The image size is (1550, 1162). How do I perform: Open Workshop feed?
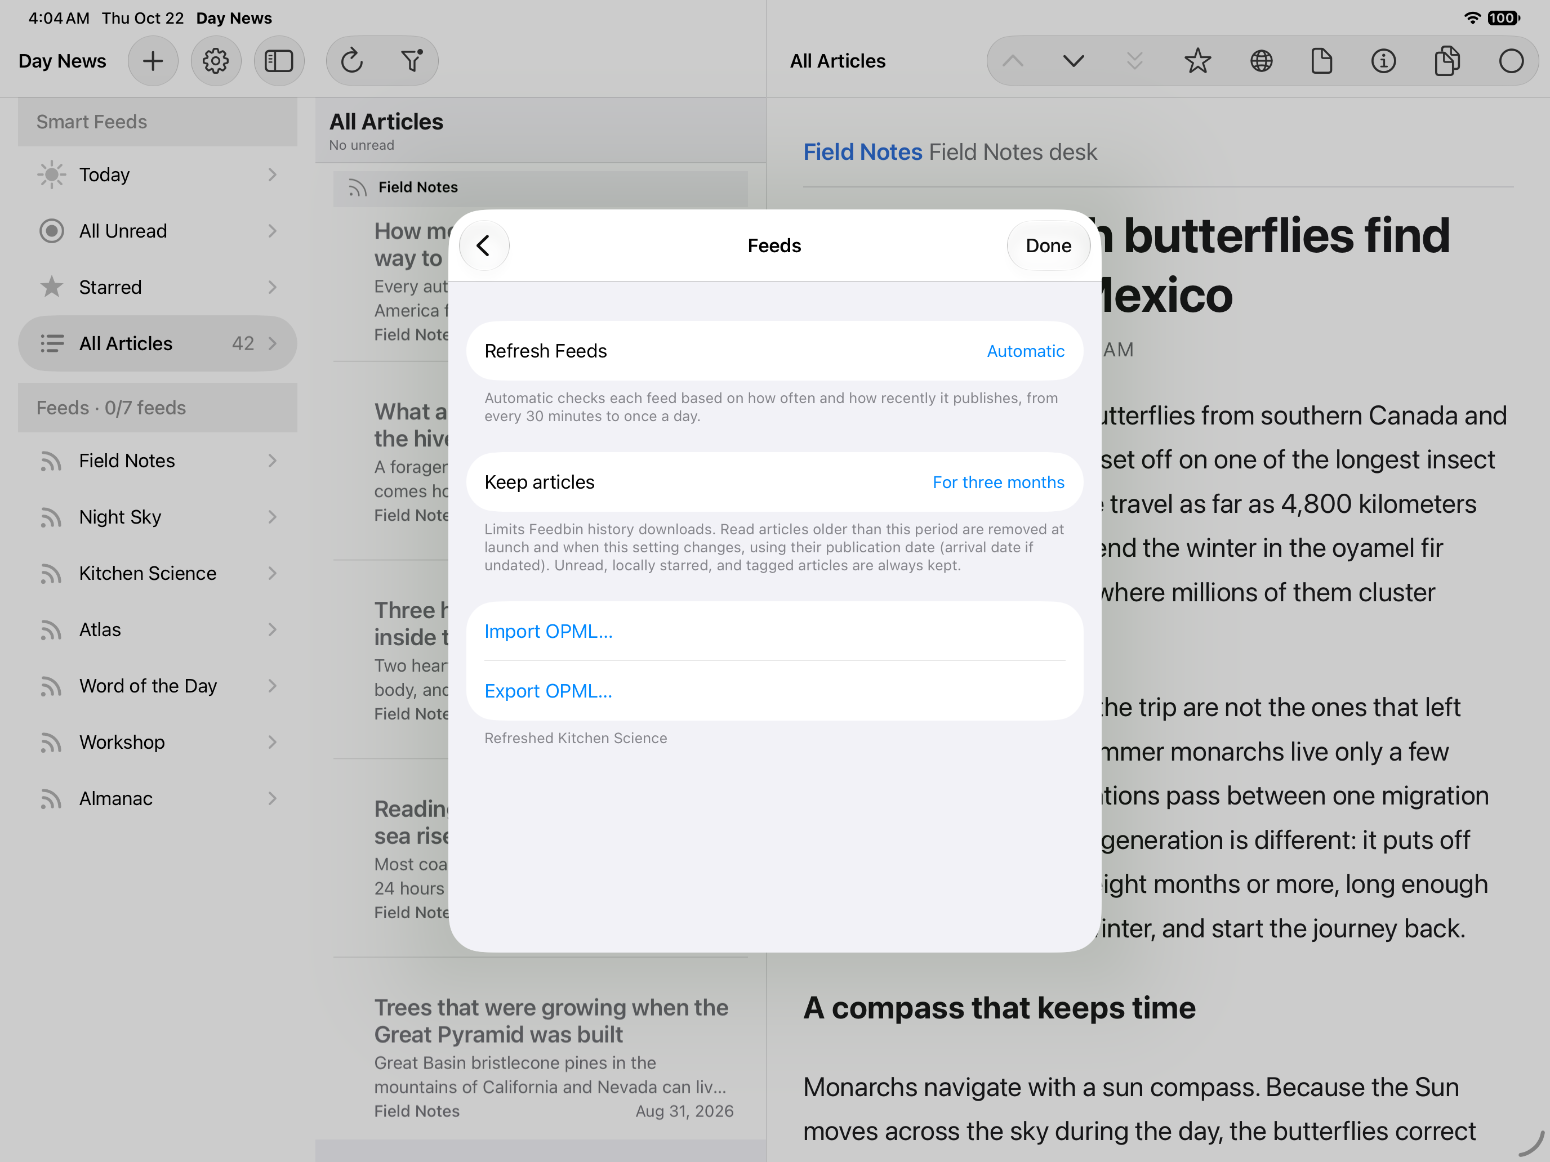tap(158, 743)
